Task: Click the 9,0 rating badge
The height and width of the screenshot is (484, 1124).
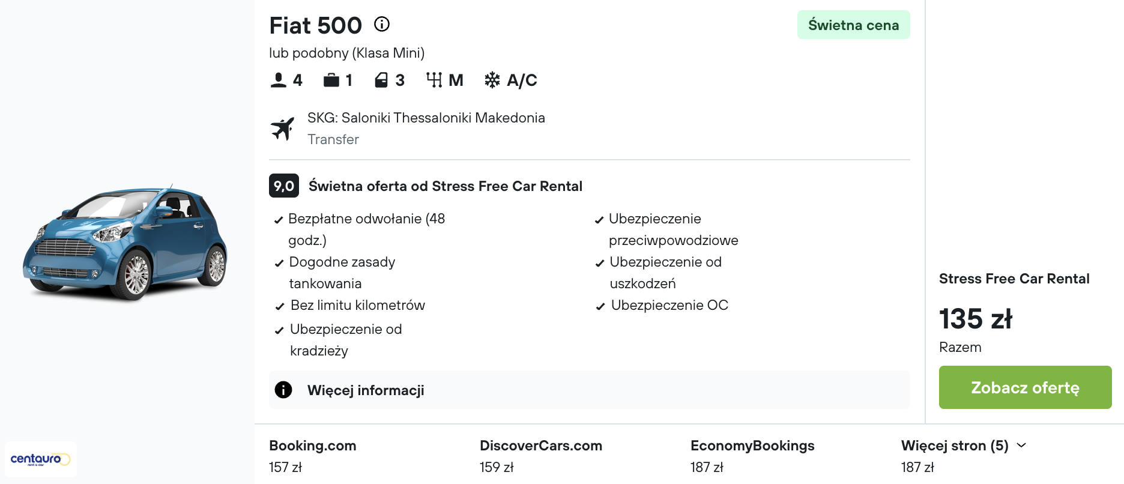Action: [x=283, y=186]
